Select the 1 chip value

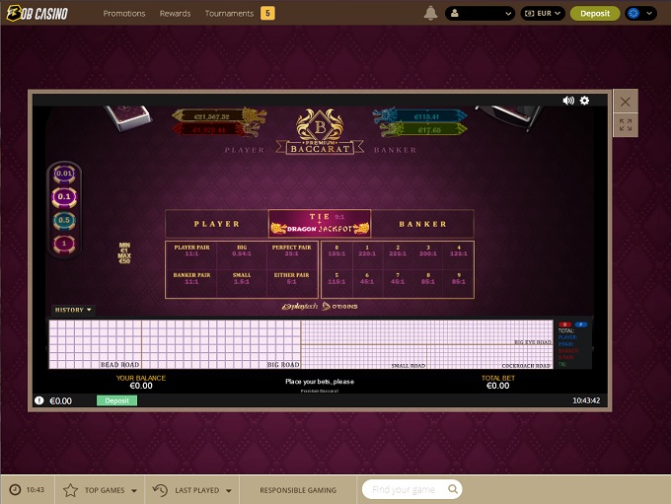point(64,243)
